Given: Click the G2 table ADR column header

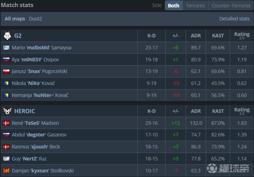Looking at the screenshot, I should tap(196, 36).
